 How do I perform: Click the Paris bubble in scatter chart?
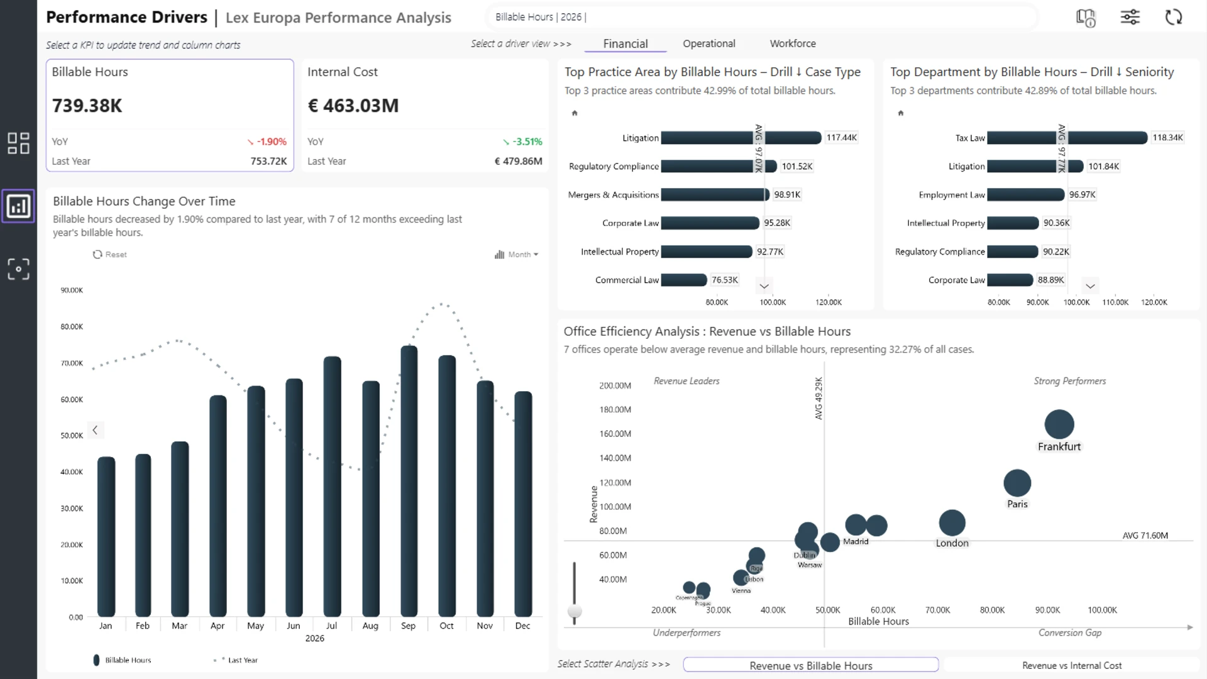tap(1017, 483)
